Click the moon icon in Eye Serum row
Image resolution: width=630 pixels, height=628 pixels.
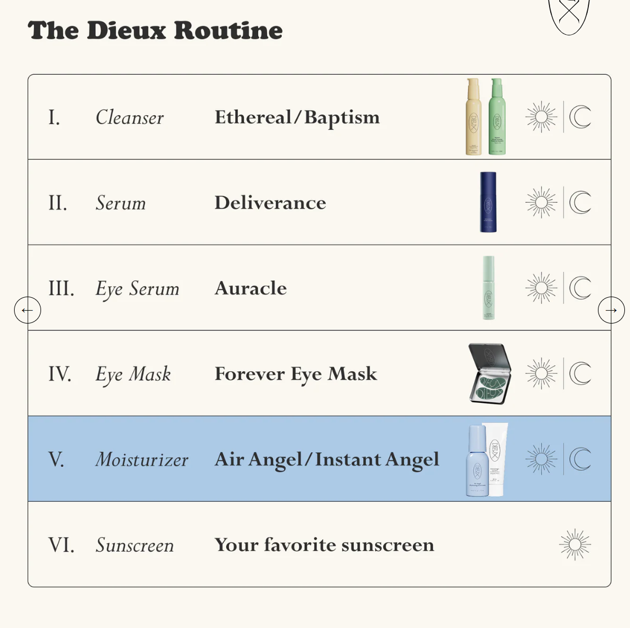tap(580, 288)
